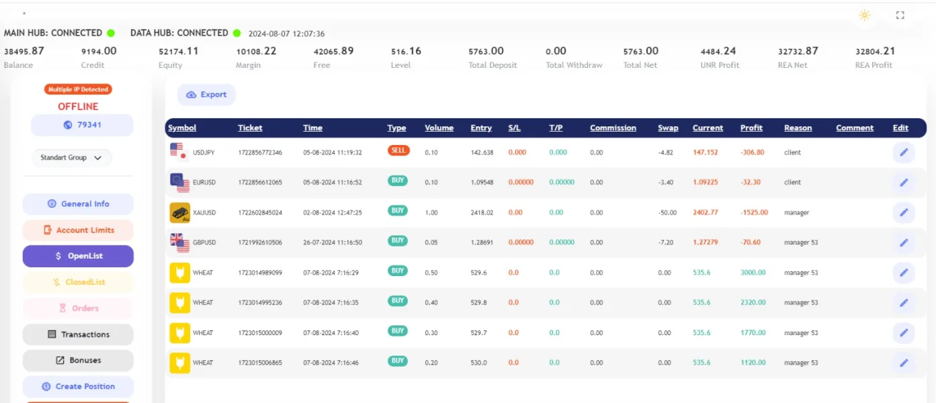Screen dimensions: 936x403
Task: Sort positions by the Symbol header
Action: 182,128
